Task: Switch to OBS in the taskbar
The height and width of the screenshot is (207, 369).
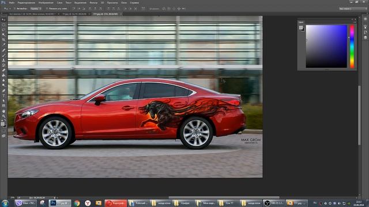Action: tap(274, 203)
